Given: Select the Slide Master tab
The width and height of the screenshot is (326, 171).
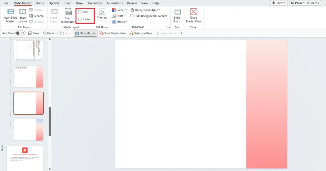Looking at the screenshot, I should pos(23,3).
